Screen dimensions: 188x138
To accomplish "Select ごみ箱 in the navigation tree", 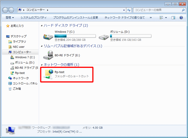I will tap(17, 88).
